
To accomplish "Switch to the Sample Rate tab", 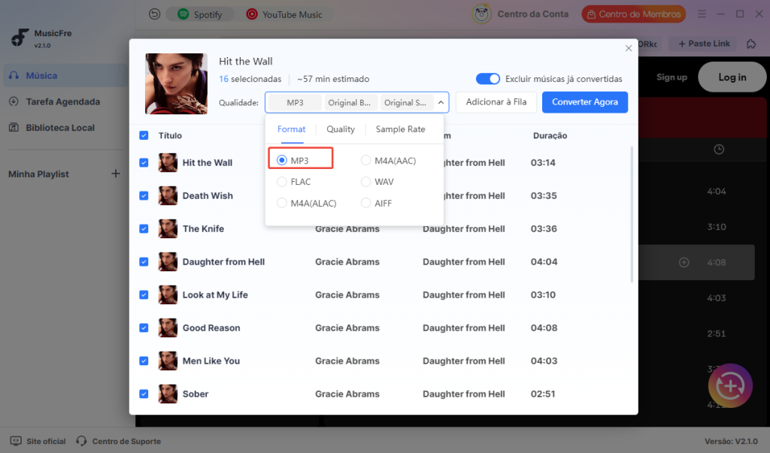I will (400, 129).
